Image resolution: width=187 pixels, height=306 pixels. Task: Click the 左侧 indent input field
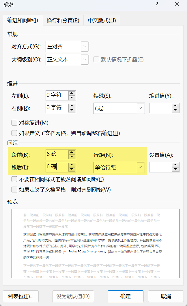click(x=57, y=96)
